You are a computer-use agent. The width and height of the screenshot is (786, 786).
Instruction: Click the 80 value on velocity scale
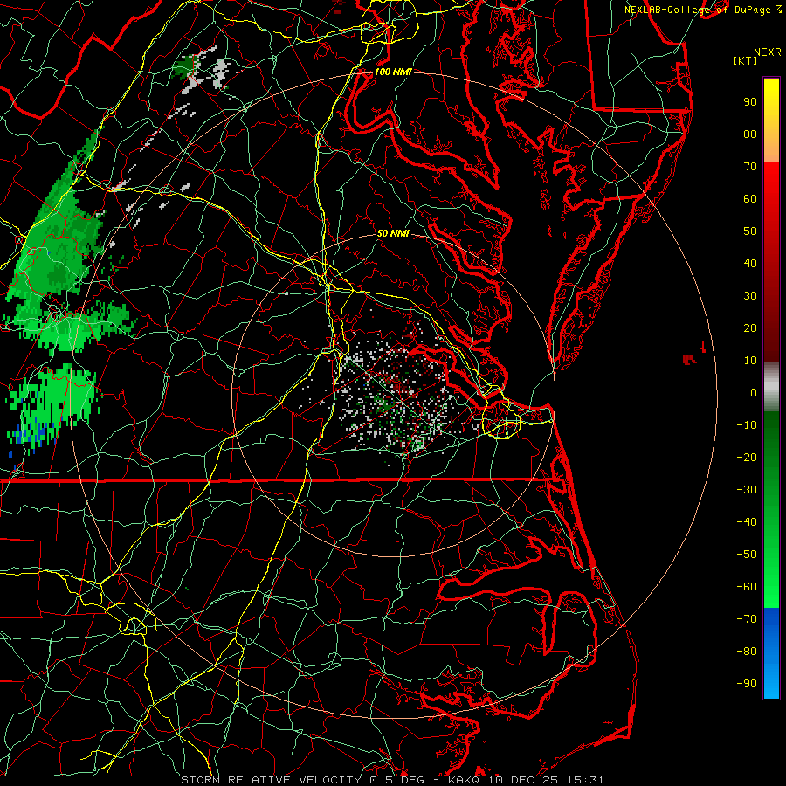(750, 134)
